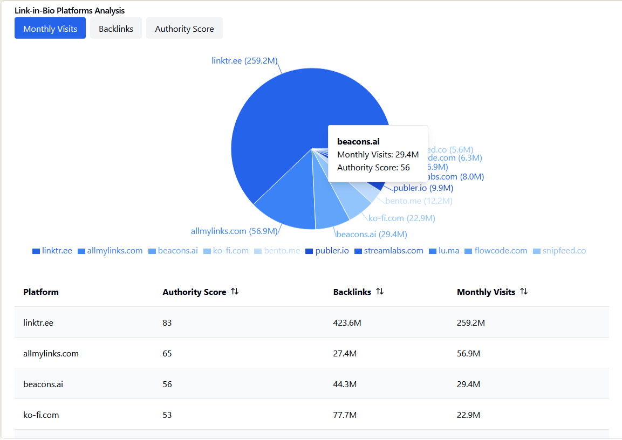This screenshot has height=440, width=622.
Task: Toggle beacons.ai legend color box
Action: (152, 251)
